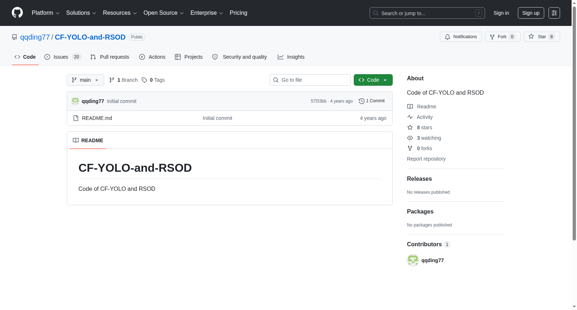Click the Notifications button
The height and width of the screenshot is (310, 577).
461,37
